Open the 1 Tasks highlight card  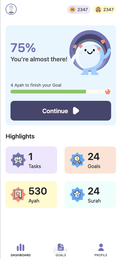coord(31,160)
